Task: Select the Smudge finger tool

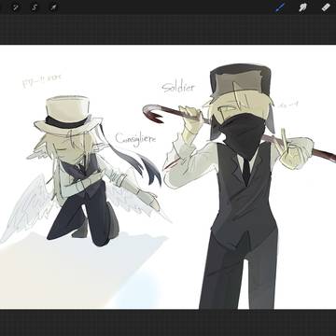Action: point(302,7)
